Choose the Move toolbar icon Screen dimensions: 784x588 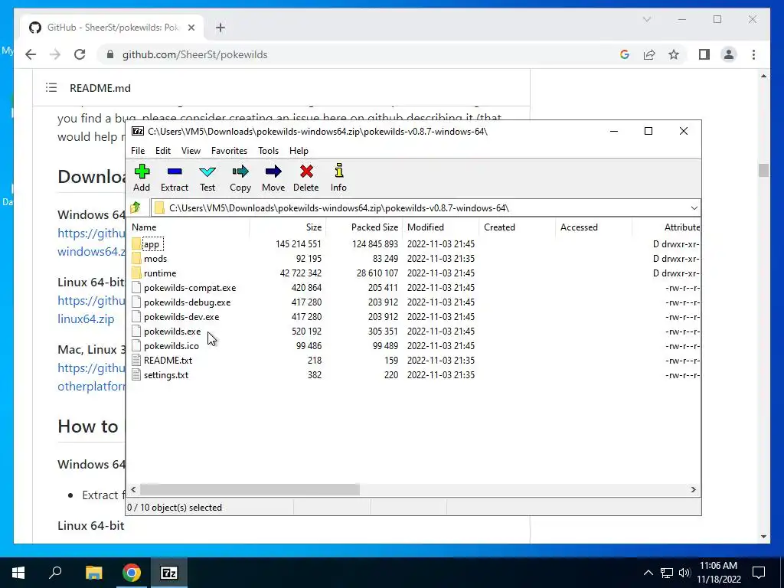273,172
